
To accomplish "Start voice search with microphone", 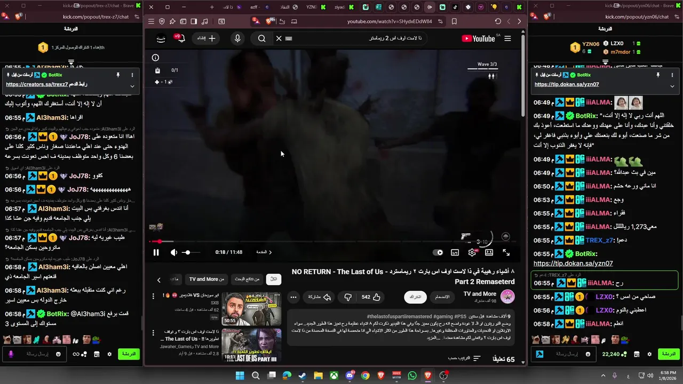I will click(237, 38).
